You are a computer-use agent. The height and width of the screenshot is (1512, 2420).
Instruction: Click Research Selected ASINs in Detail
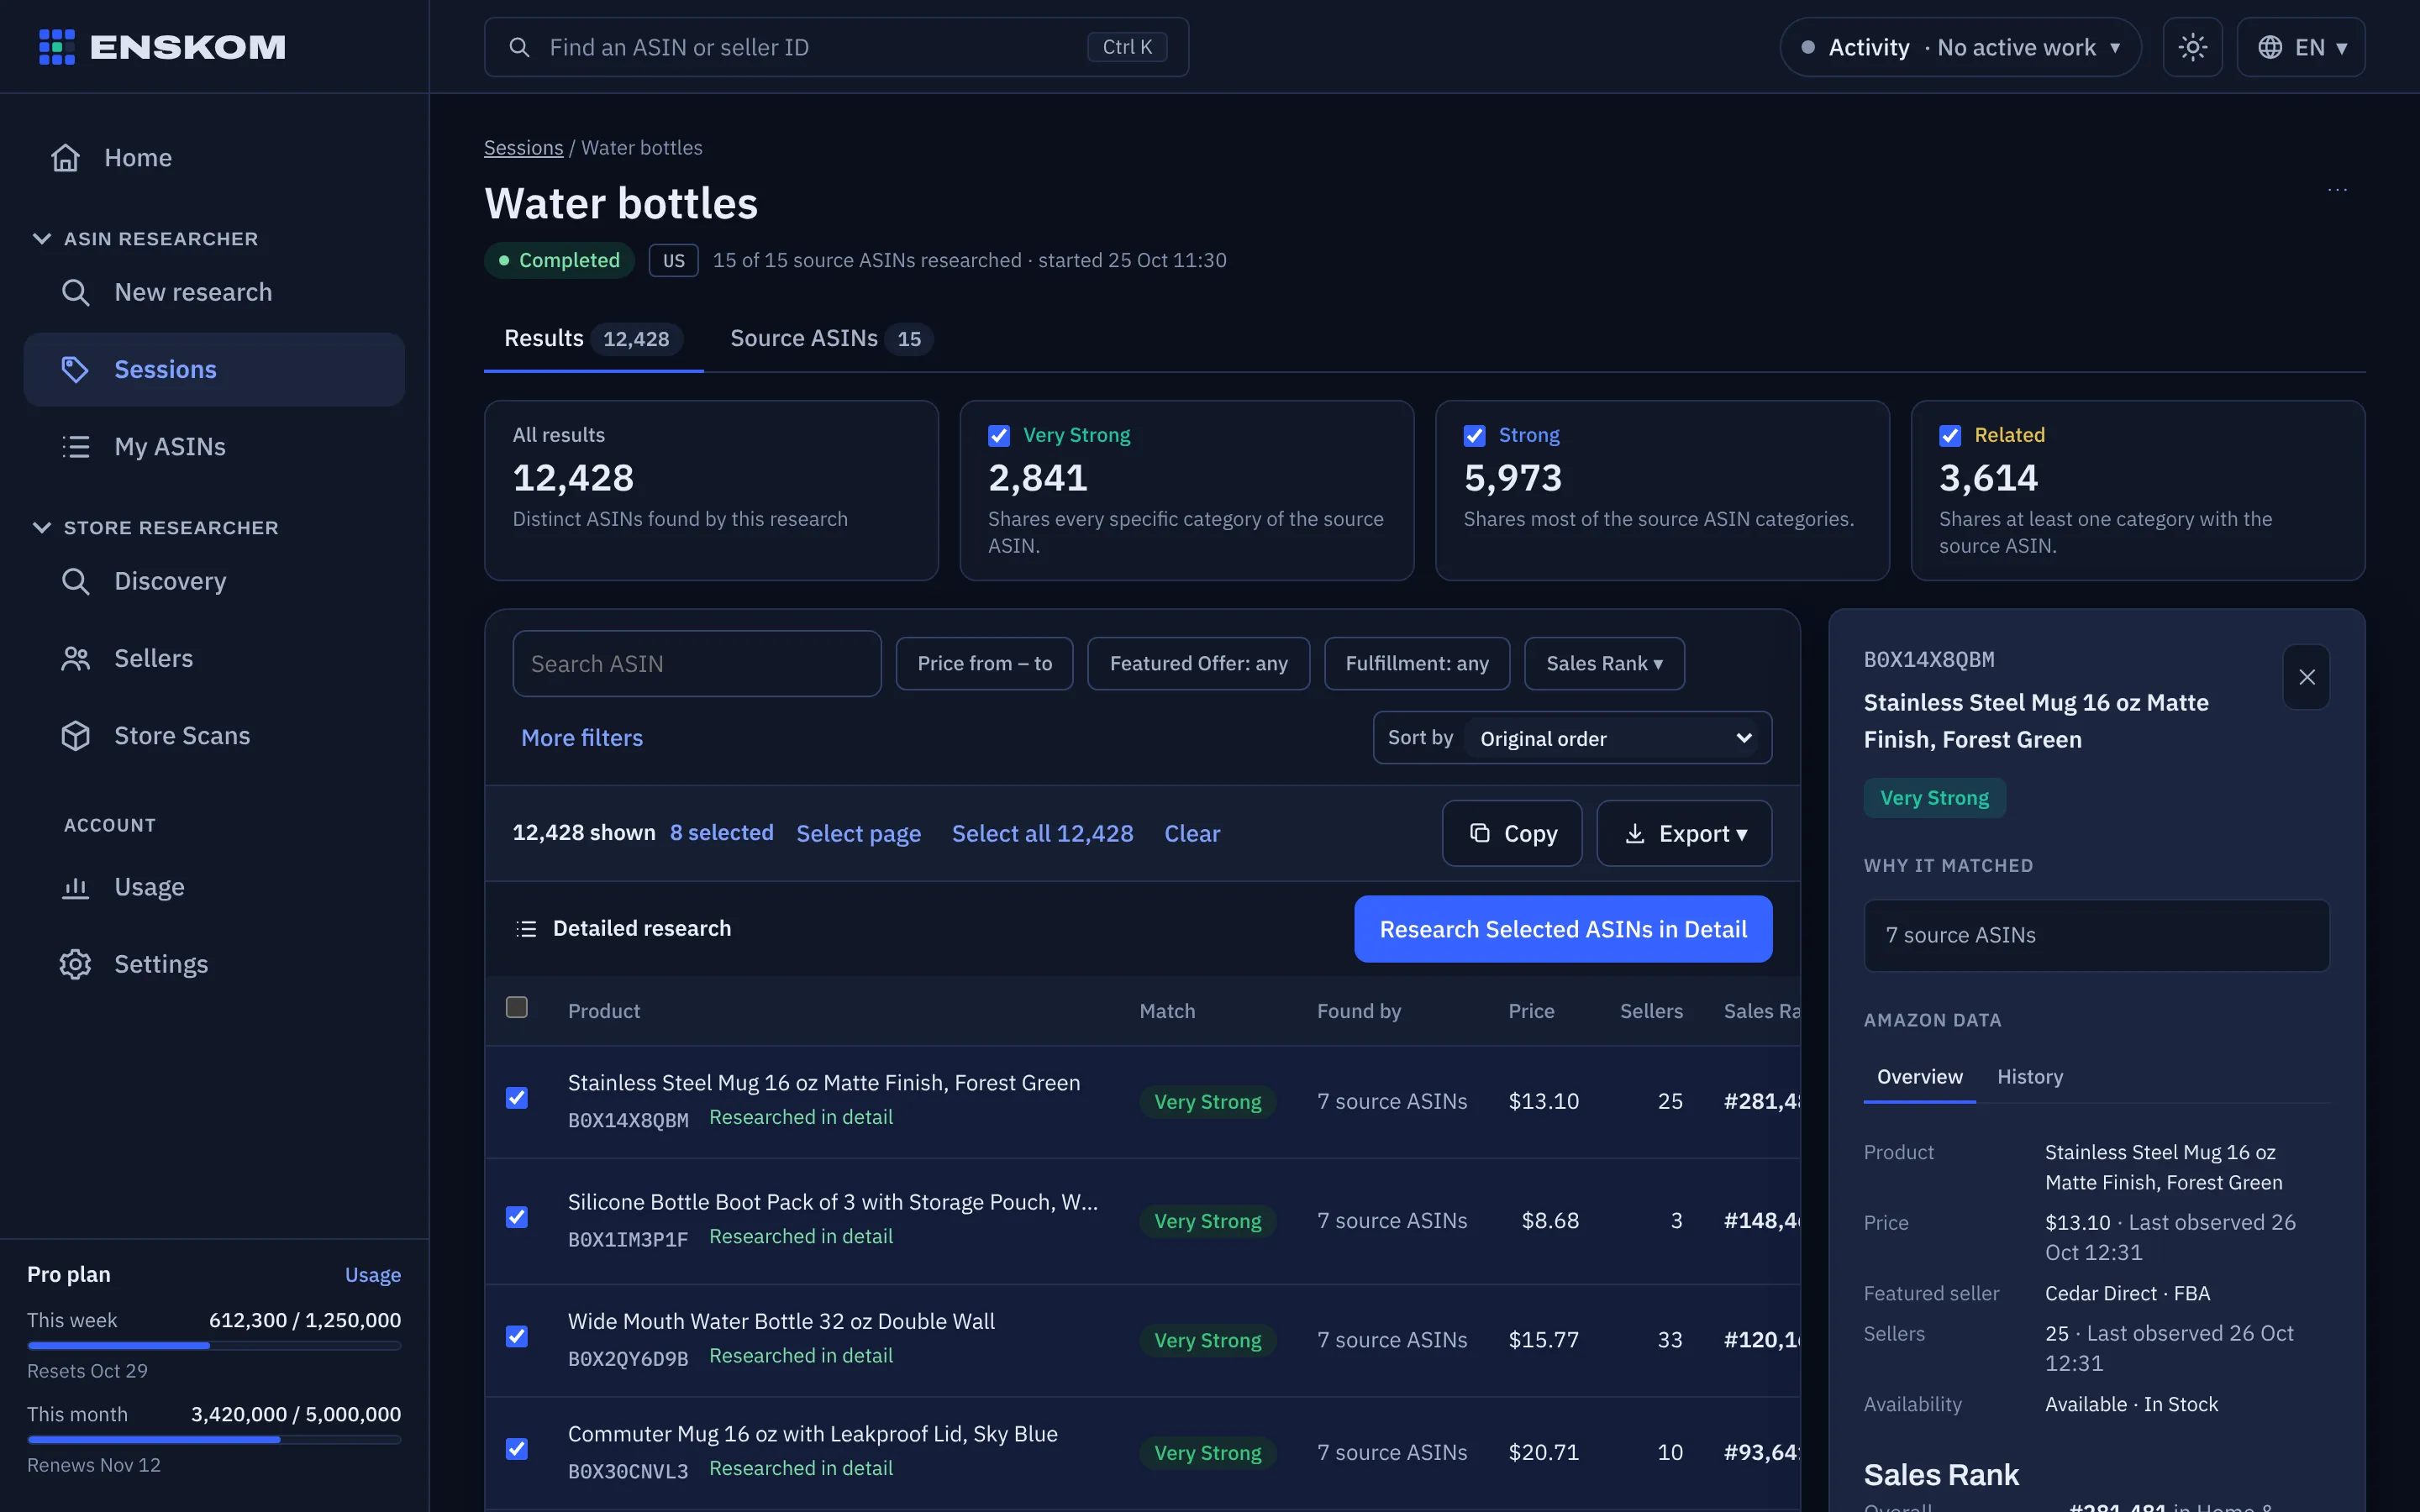click(1563, 929)
